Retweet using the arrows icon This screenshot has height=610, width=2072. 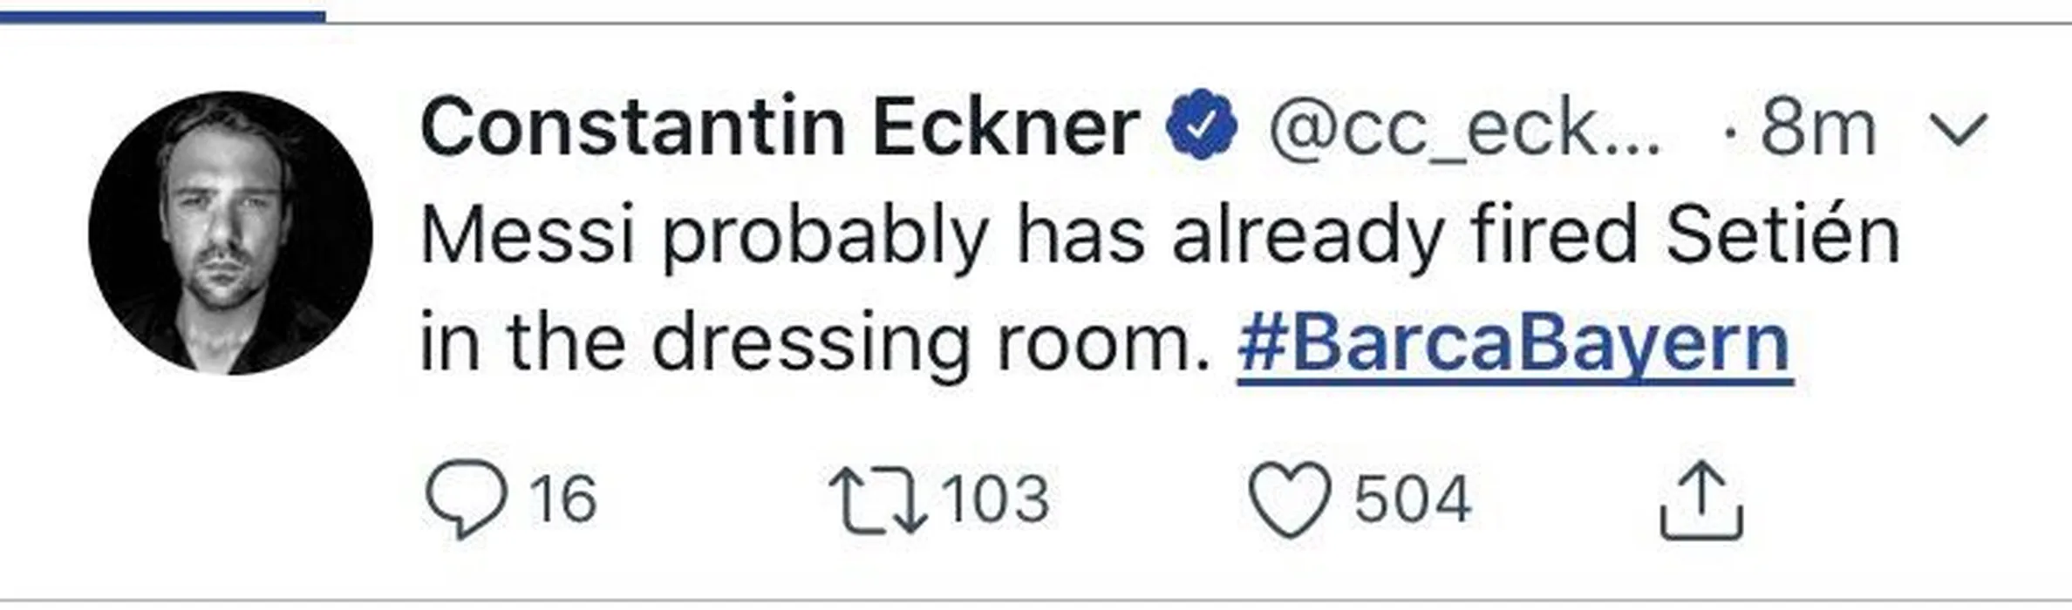pyautogui.click(x=877, y=500)
